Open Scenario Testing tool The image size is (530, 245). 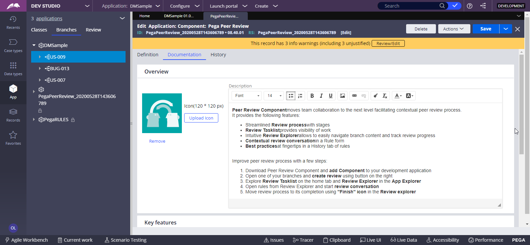pyautogui.click(x=126, y=240)
